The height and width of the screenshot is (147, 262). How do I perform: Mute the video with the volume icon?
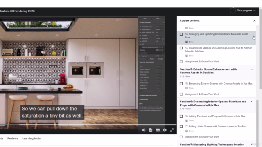144,130
